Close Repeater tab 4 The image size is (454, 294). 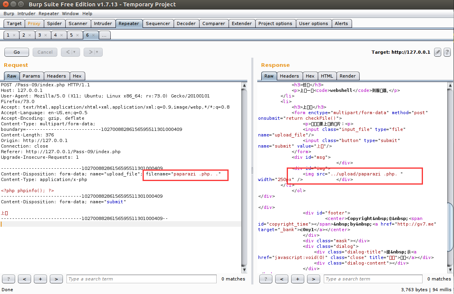(61, 35)
